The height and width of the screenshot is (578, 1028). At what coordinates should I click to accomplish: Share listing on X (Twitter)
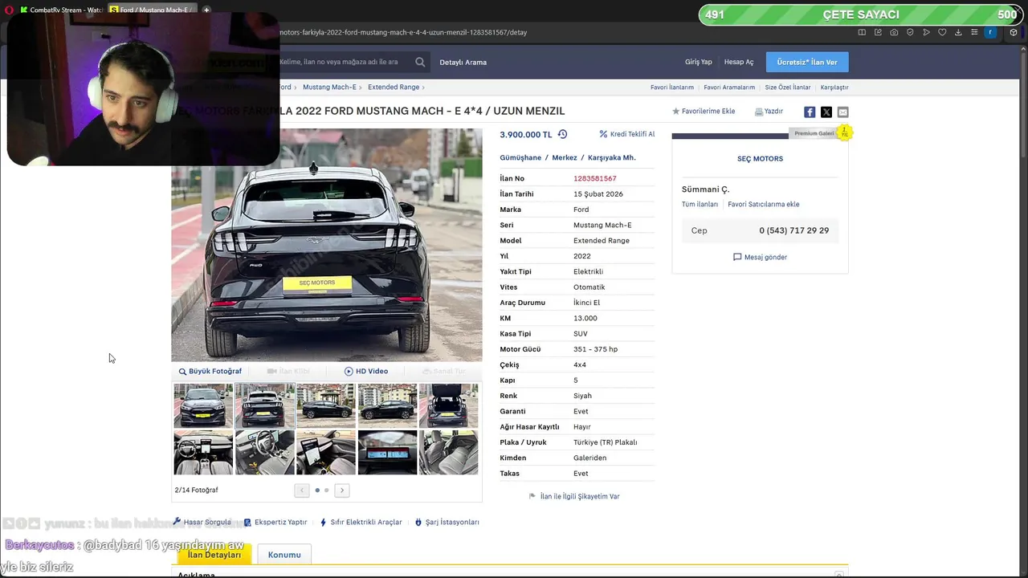(x=826, y=112)
